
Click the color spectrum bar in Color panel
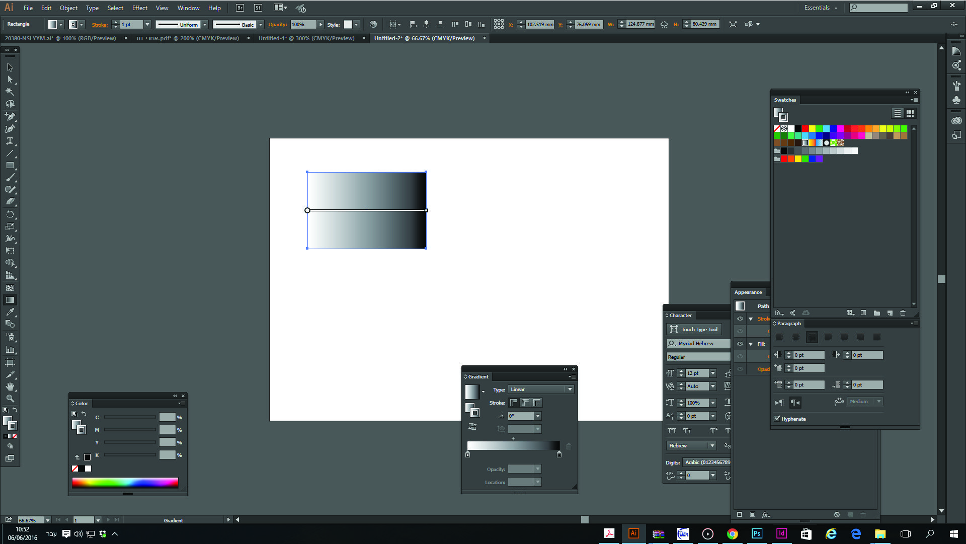pyautogui.click(x=125, y=483)
